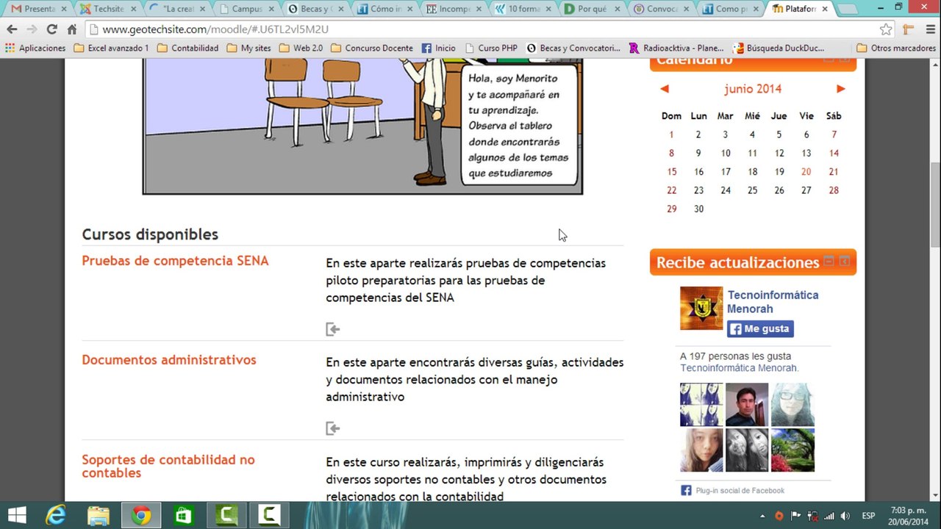The height and width of the screenshot is (529, 941).
Task: Open the ESP language indicator
Action: (868, 516)
